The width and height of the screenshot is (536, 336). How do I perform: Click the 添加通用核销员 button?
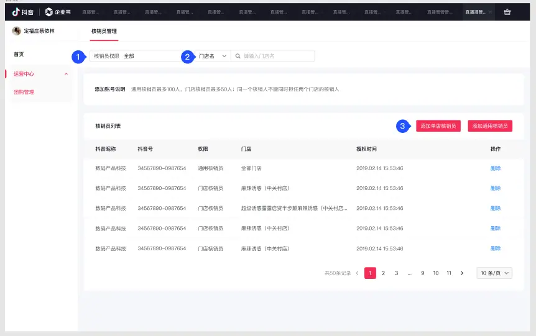point(490,126)
